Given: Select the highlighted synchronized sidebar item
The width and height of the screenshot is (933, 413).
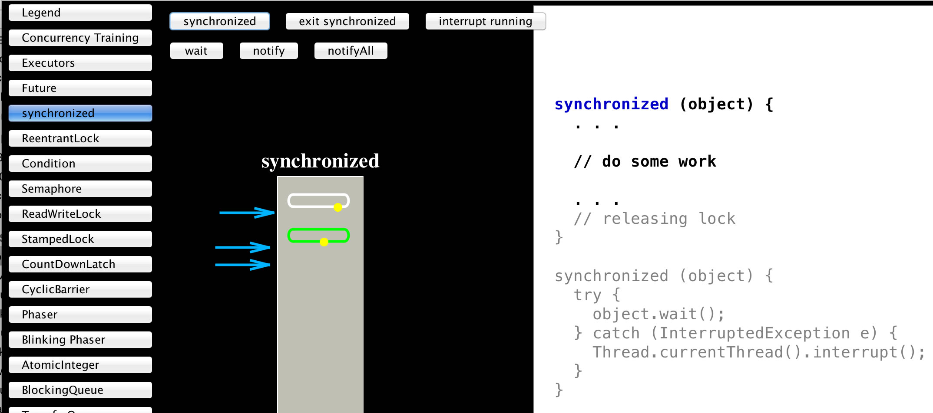Looking at the screenshot, I should click(80, 113).
